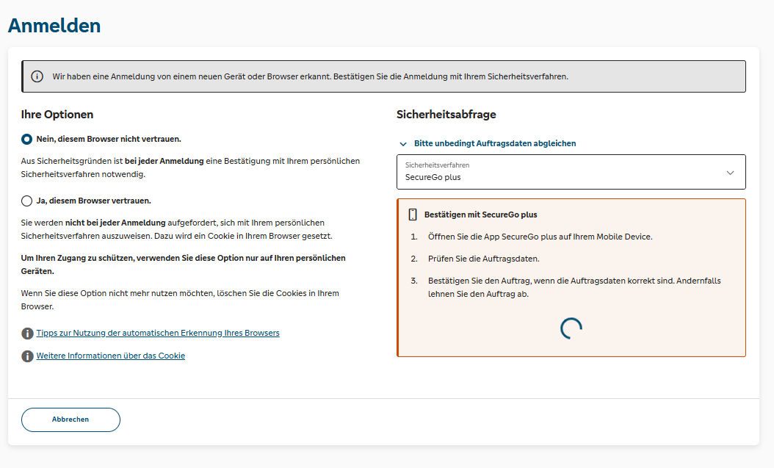The width and height of the screenshot is (774, 468).
Task: Click paragraph starting 'Sie werden nicht bei jeder'
Action: (177, 229)
